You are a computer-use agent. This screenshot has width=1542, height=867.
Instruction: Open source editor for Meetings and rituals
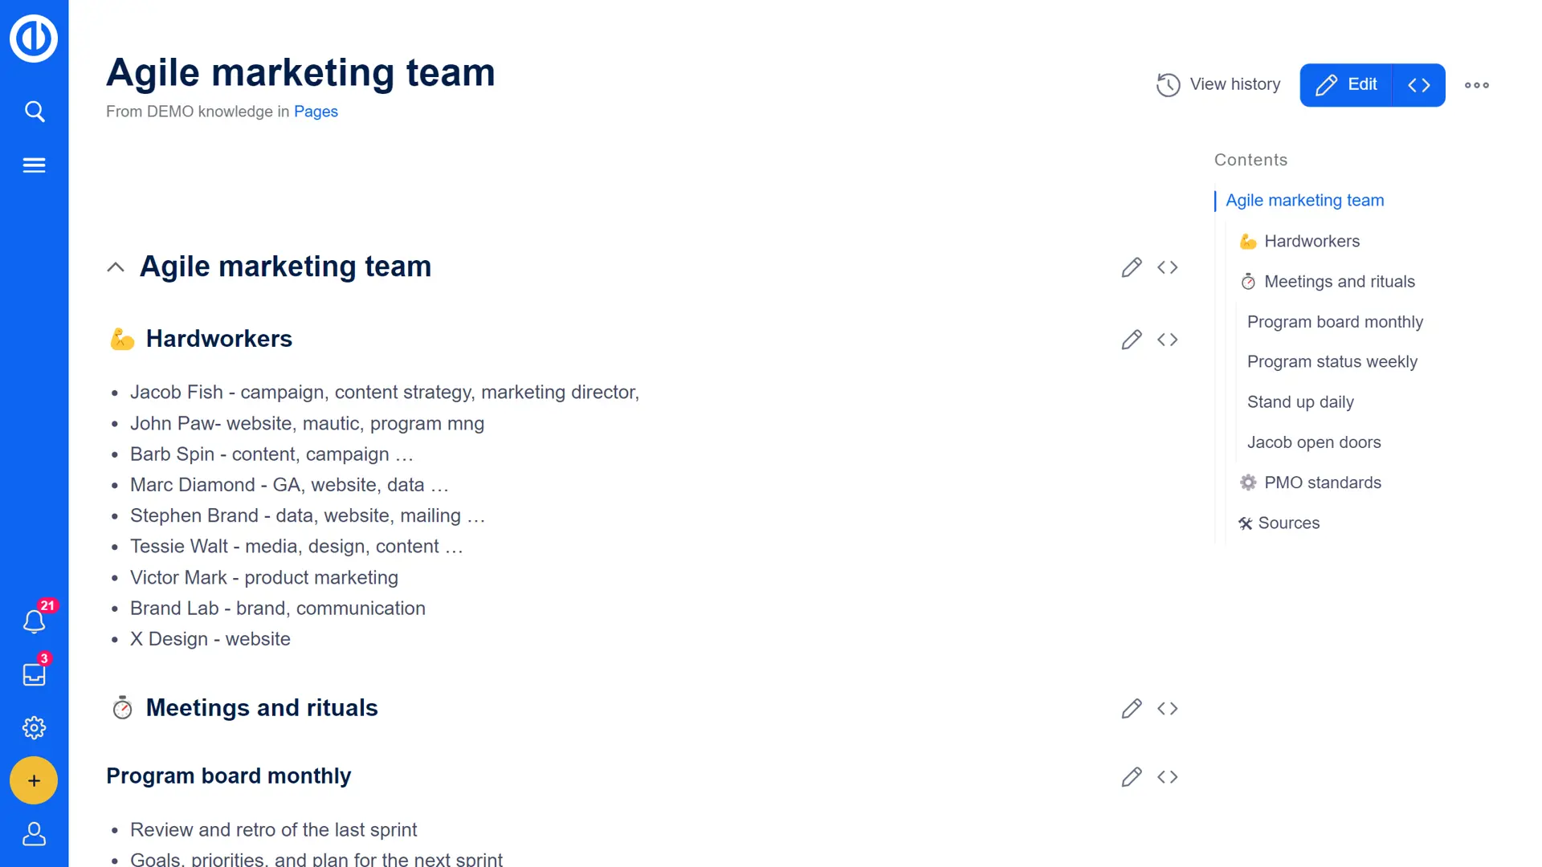pos(1167,708)
